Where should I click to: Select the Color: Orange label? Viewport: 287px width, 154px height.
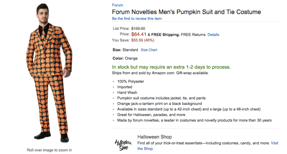[x=125, y=58]
